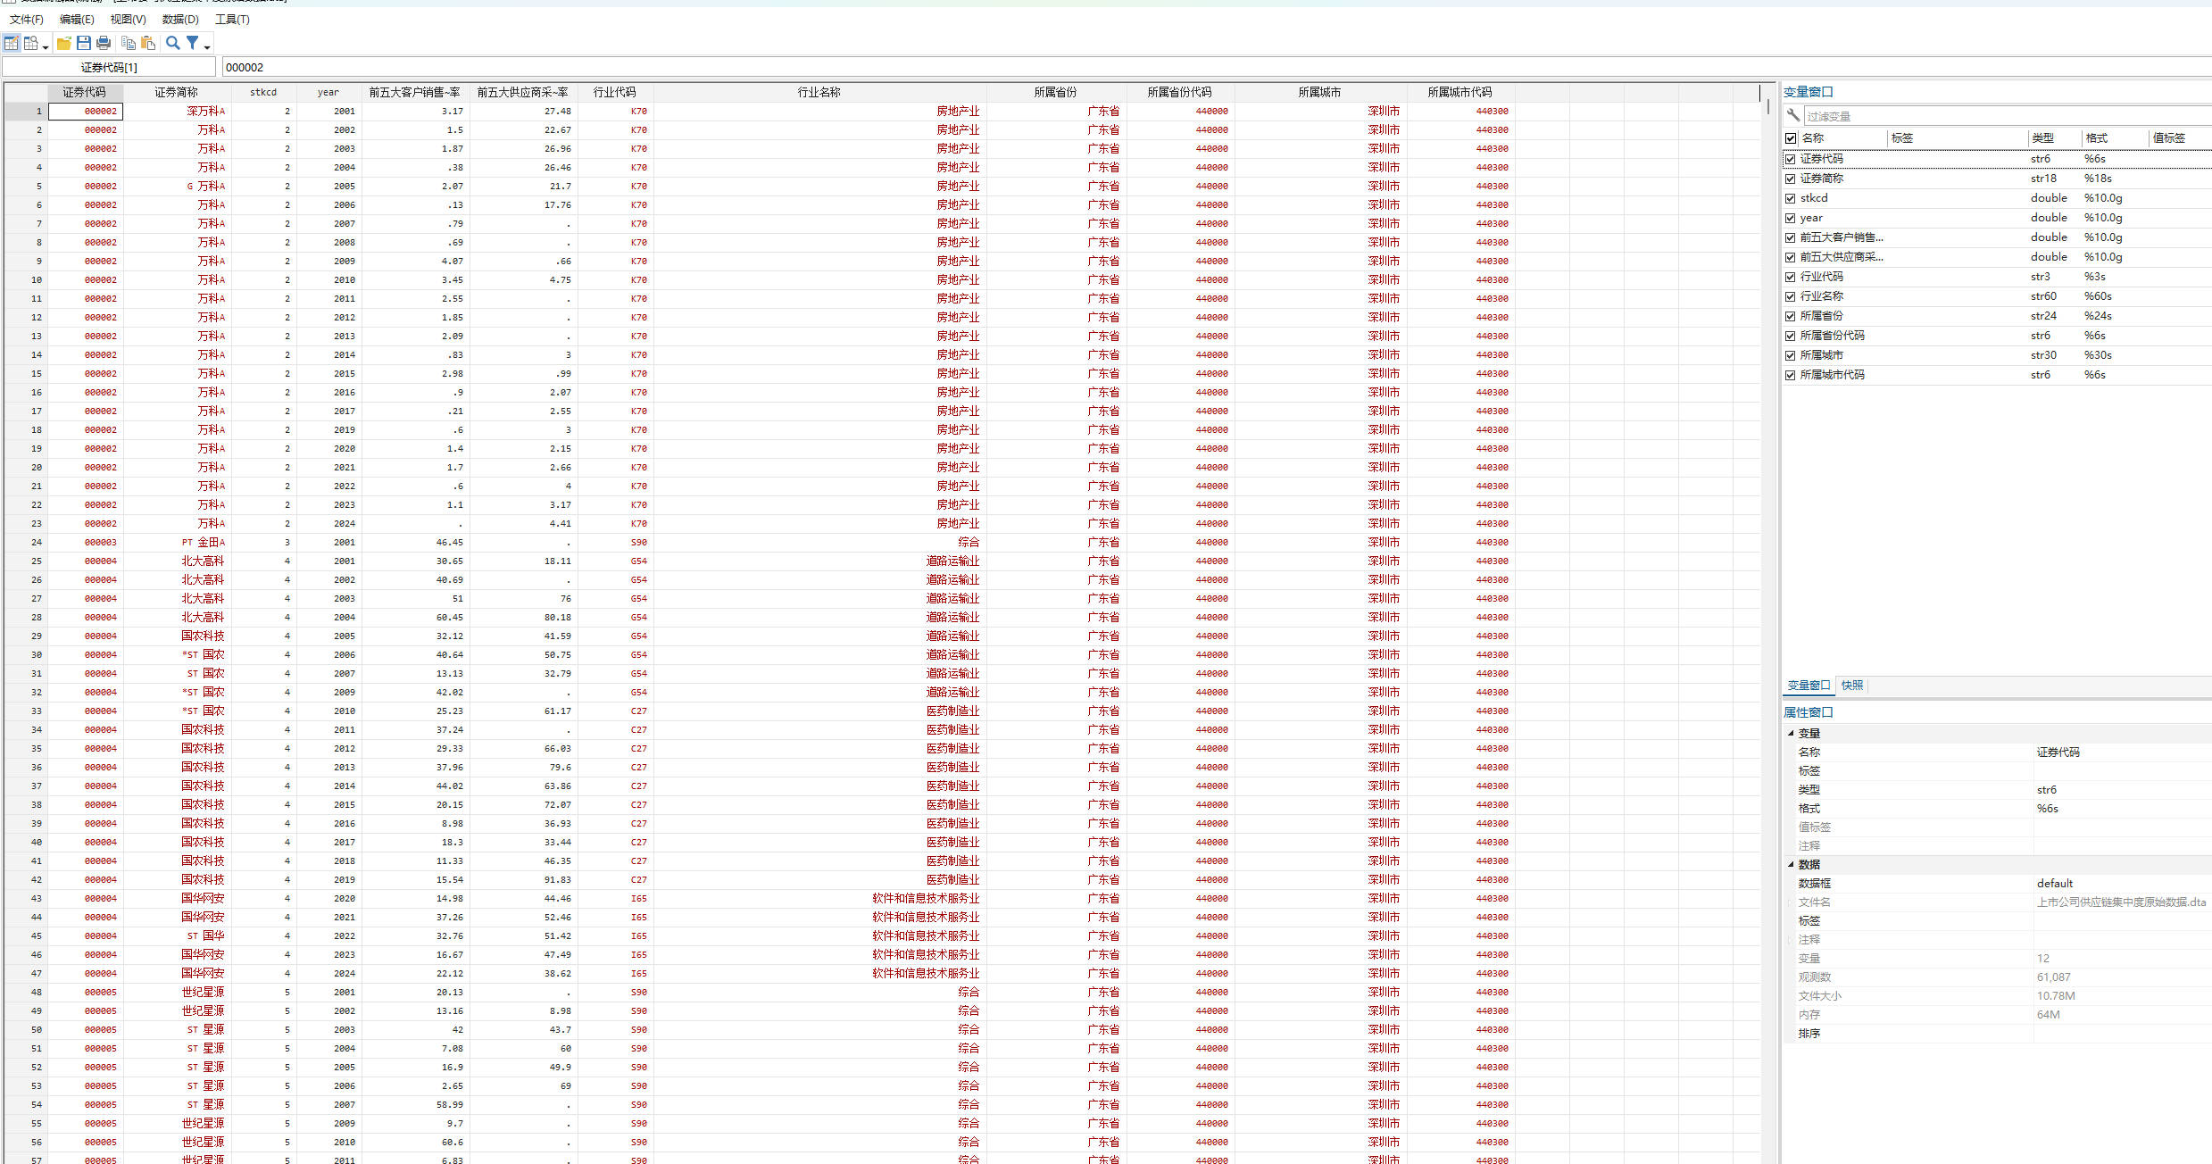The image size is (2212, 1164).
Task: Click the data browse mode icon
Action: [31, 43]
